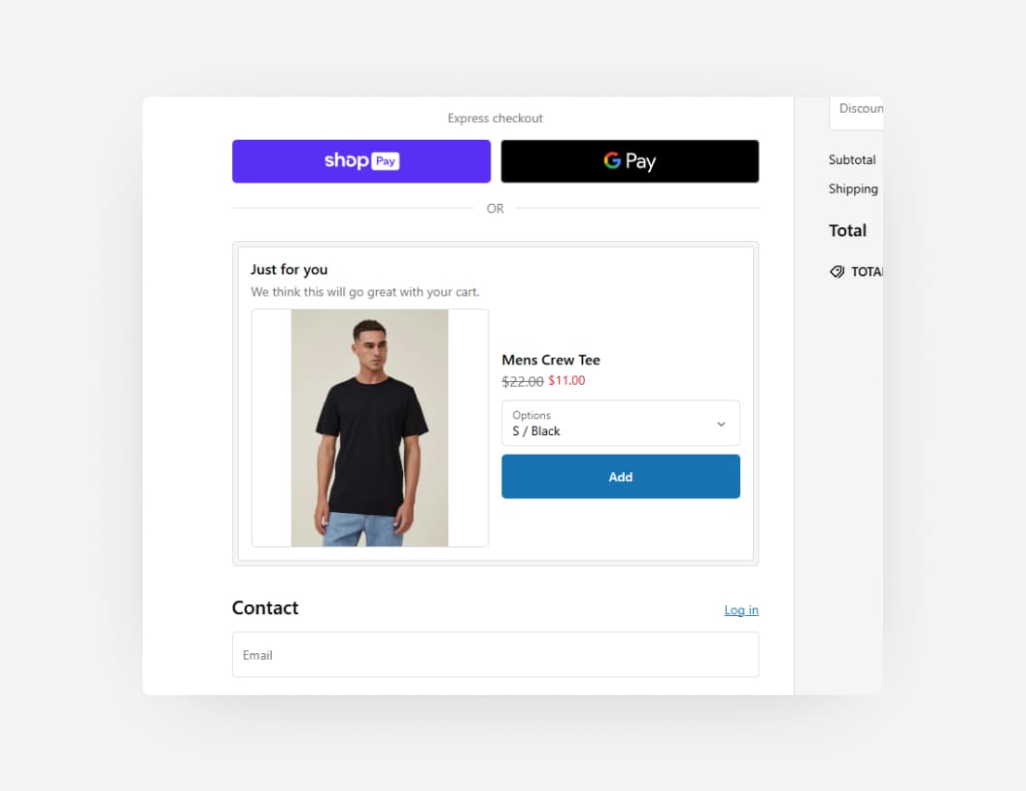Click the Shipping label
The width and height of the screenshot is (1026, 791).
tap(853, 189)
